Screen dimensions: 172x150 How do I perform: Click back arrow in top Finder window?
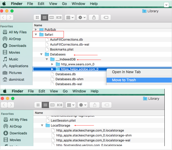tap(3, 17)
